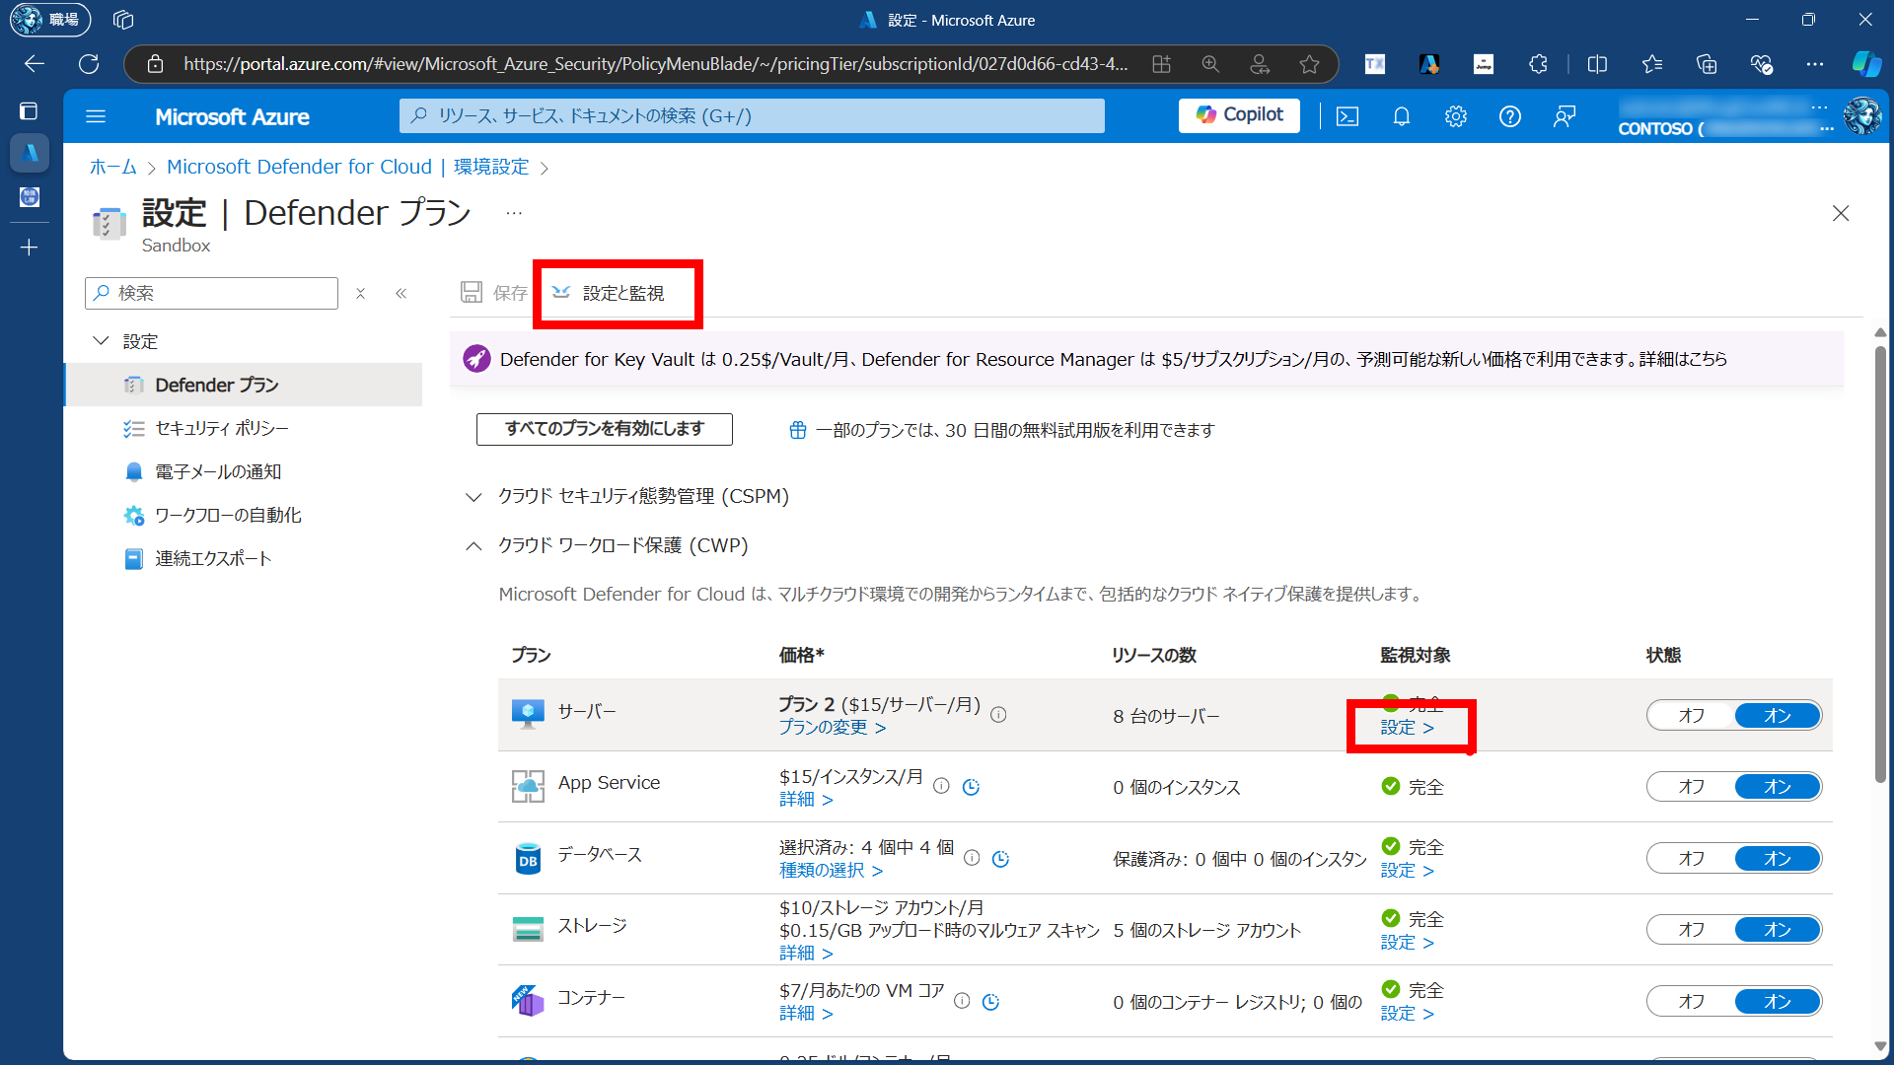
Task: Open portal settings gear
Action: tap(1456, 116)
